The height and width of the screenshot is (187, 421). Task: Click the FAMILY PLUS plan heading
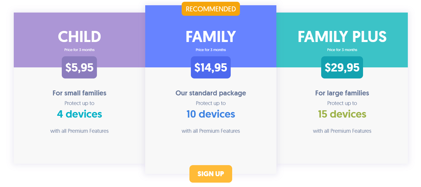point(342,37)
